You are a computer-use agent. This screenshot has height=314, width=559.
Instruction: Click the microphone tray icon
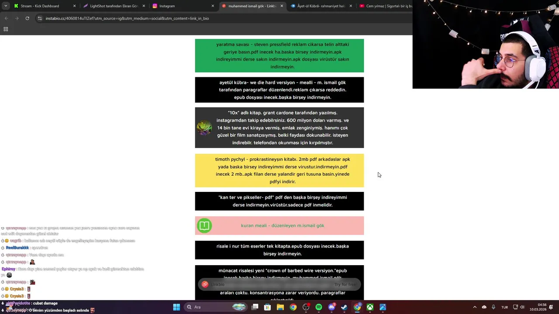click(x=493, y=307)
